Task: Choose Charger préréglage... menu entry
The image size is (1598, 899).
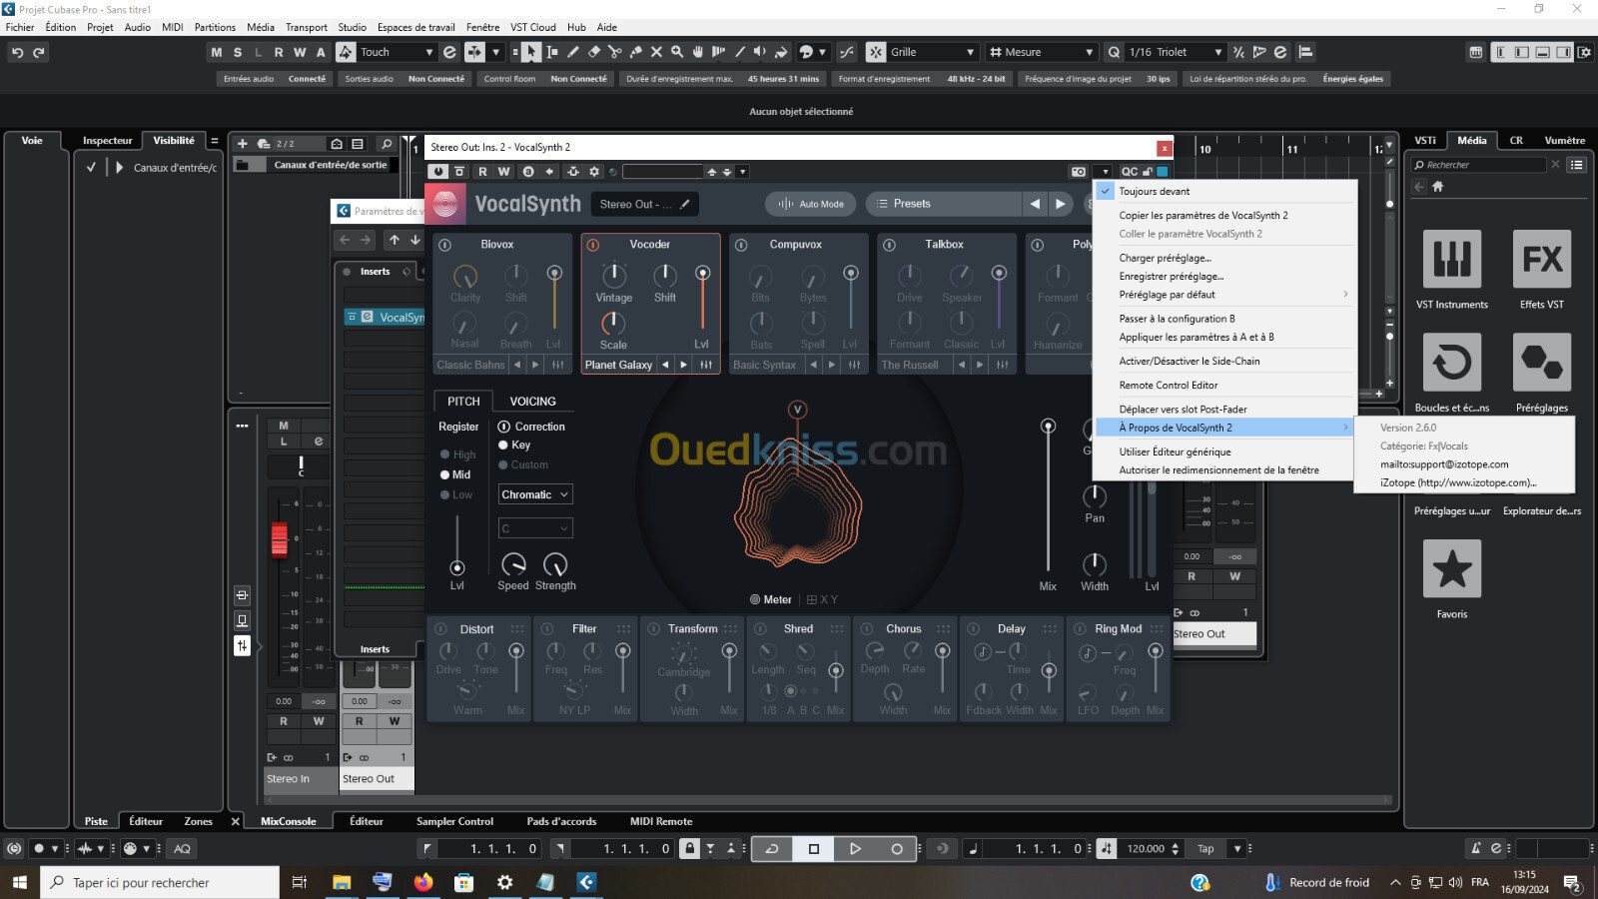Action: click(1225, 258)
